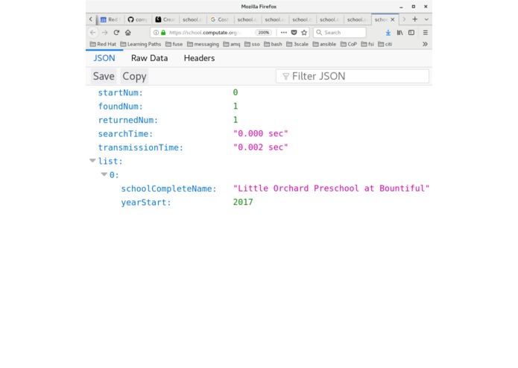
Task: Click the green padlock security icon
Action: (x=163, y=32)
